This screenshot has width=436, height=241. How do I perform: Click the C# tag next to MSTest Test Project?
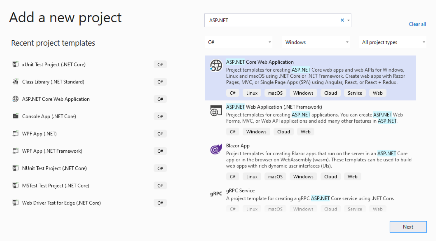click(160, 186)
